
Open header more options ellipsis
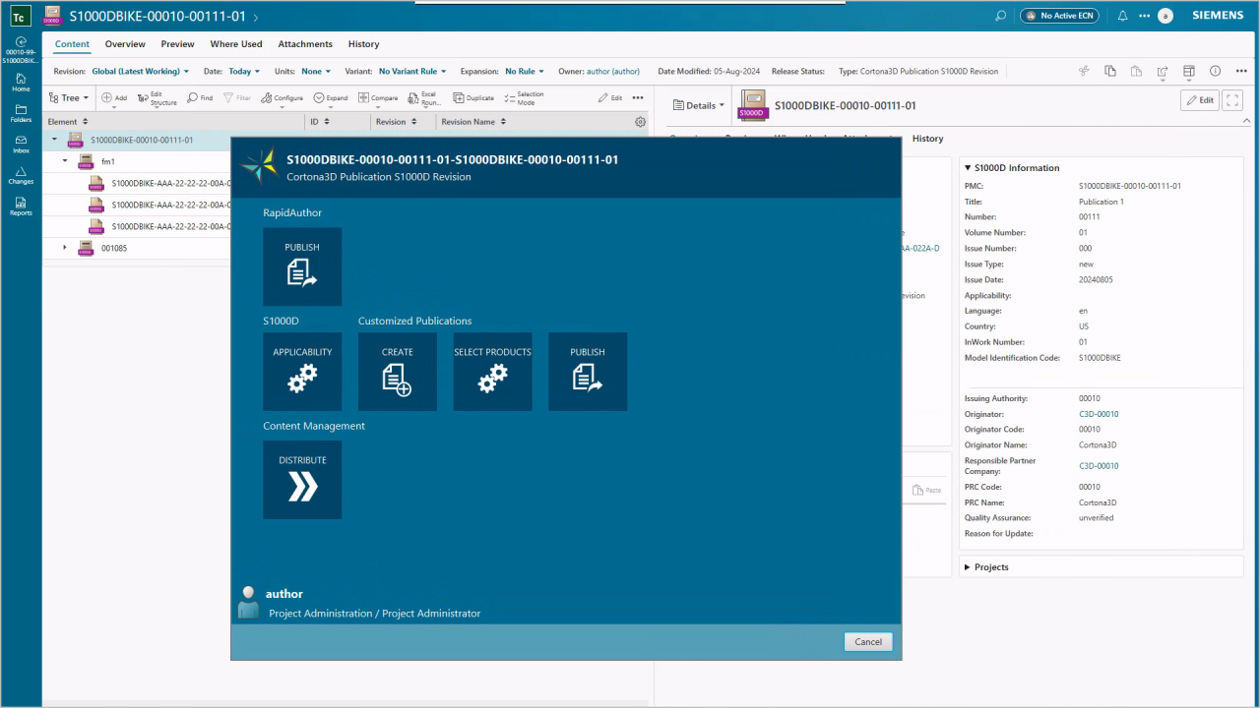[1144, 16]
